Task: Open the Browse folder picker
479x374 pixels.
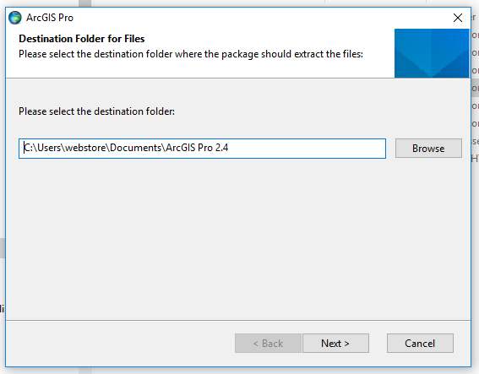Action: pos(428,149)
